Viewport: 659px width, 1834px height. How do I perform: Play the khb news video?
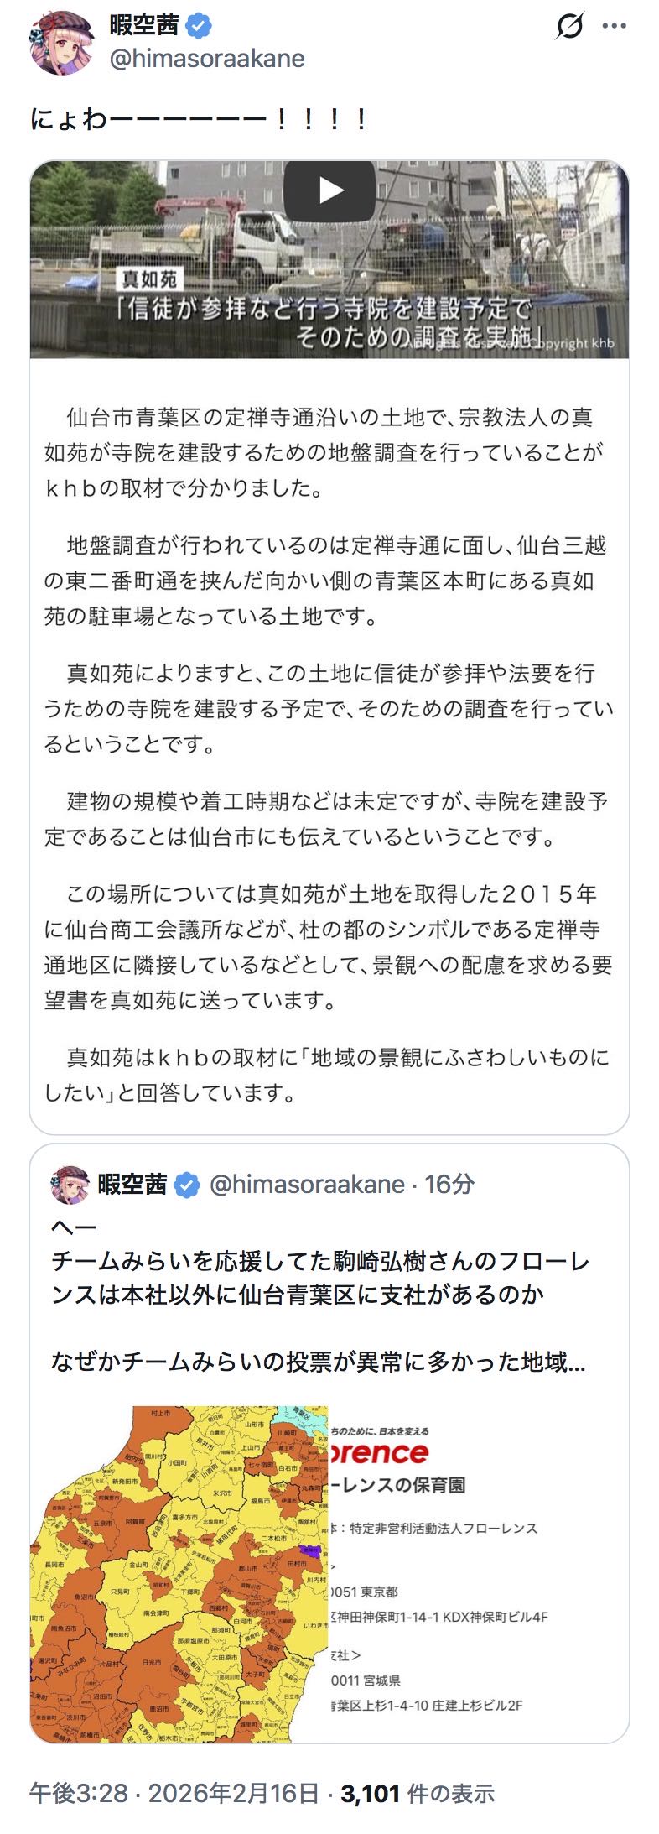point(329,190)
